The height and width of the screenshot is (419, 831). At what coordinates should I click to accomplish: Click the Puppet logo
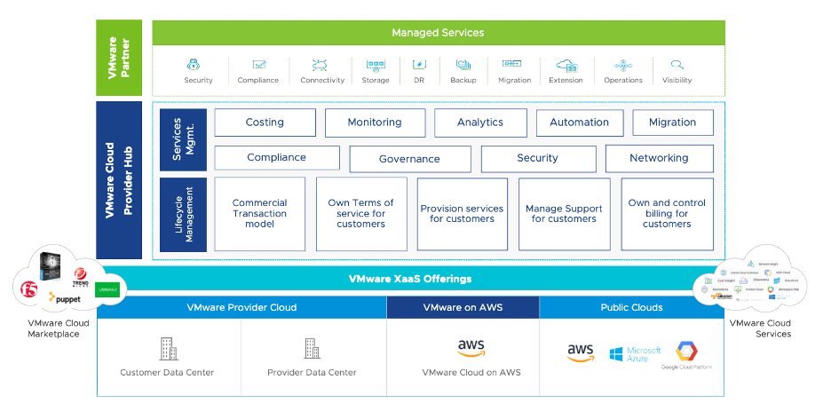(x=65, y=298)
